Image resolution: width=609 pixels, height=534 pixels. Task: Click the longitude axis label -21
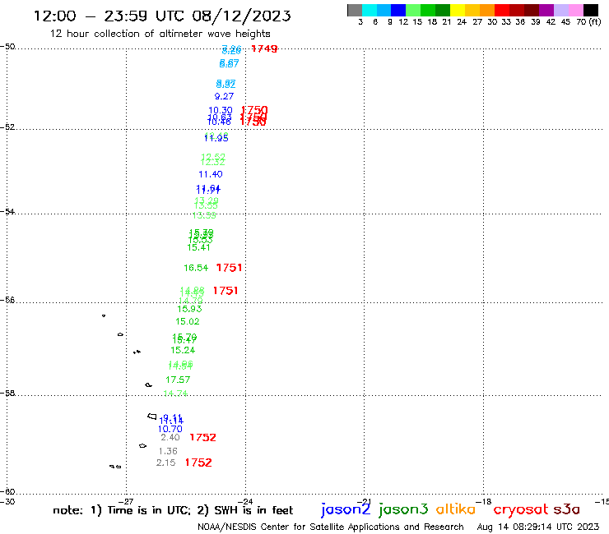coord(364,501)
